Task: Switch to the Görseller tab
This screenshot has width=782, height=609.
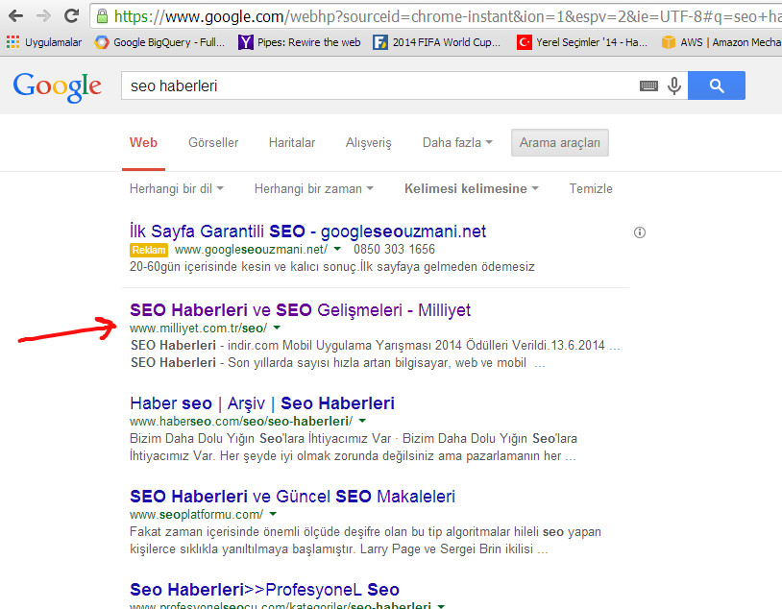Action: (x=213, y=143)
